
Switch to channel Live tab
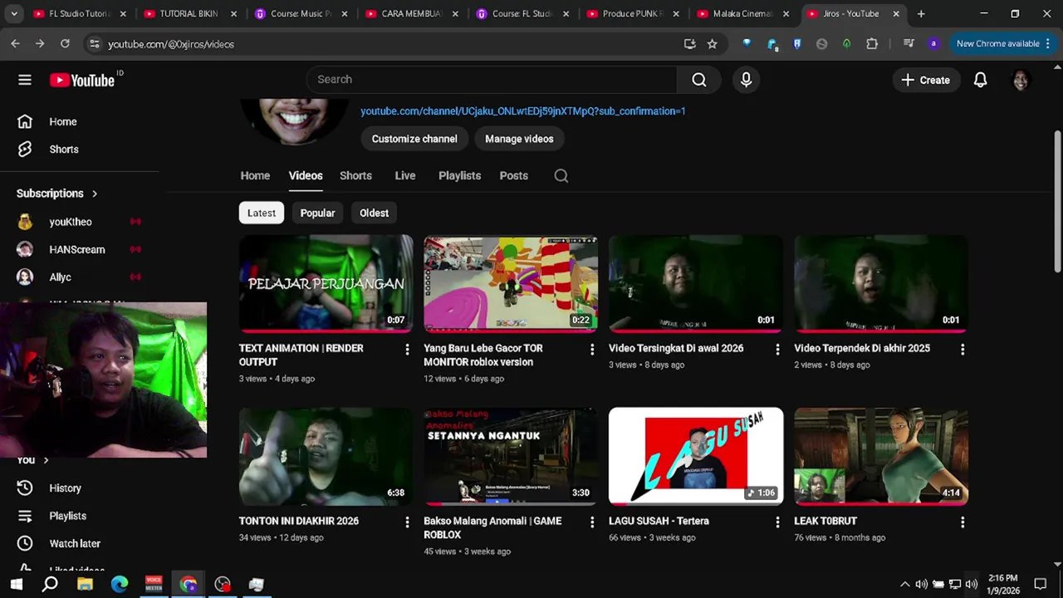point(405,175)
